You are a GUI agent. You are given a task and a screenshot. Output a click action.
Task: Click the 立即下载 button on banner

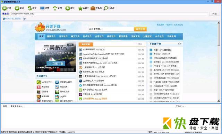click(x=56, y=64)
